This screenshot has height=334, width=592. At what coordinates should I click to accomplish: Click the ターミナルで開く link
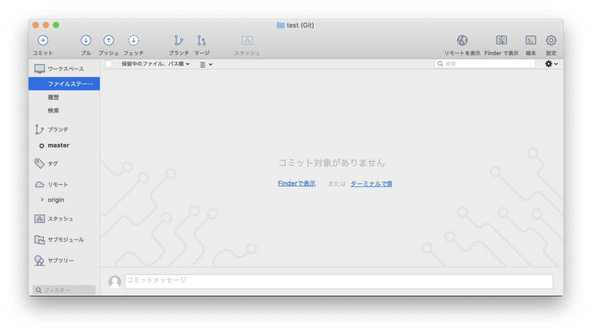(x=370, y=183)
